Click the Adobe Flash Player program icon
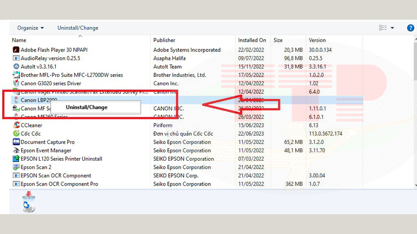Image resolution: width=417 pixels, height=234 pixels. click(x=16, y=50)
